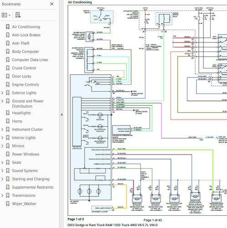Expand the Starting and Charging bookmark tree
This screenshot has width=227, height=228.
pos(2,179)
